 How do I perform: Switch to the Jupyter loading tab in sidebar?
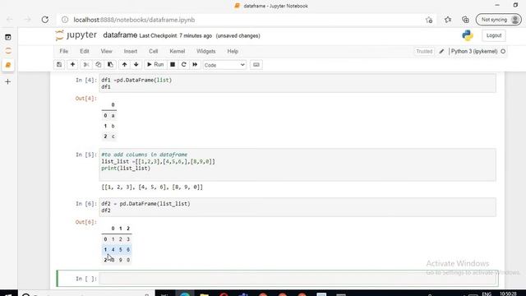(8, 51)
